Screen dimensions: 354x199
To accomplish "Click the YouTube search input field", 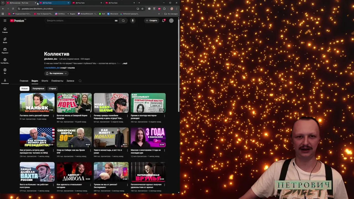I will coord(80,20).
